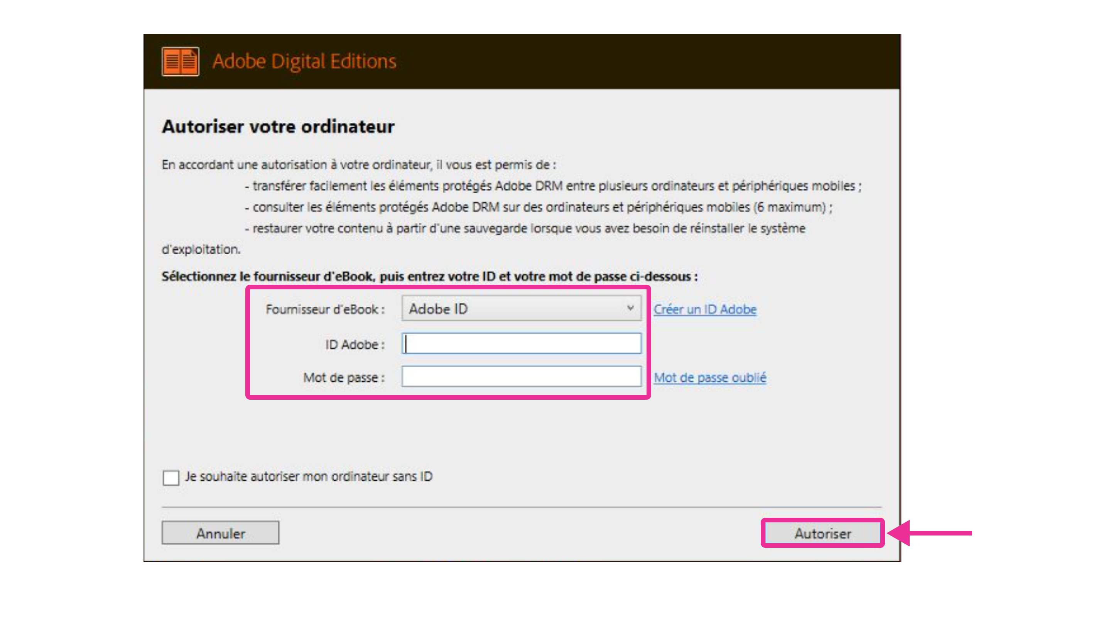Image resolution: width=1111 pixels, height=625 pixels.
Task: Open the Fournisseur d'eBook dropdown
Action: tap(521, 308)
